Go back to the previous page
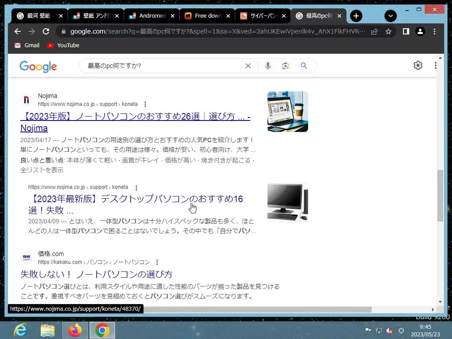The width and height of the screenshot is (452, 339). point(18,31)
